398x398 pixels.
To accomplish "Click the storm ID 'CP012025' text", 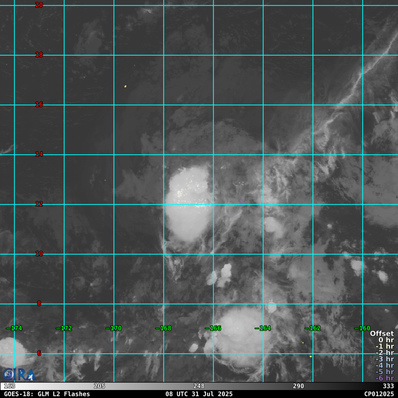I will [x=379, y=394].
